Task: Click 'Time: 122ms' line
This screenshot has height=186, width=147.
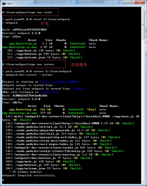Action: [x=11, y=37]
